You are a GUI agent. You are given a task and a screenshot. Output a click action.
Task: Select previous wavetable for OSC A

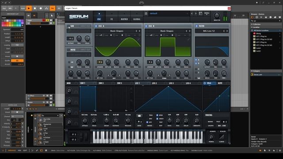click(136, 31)
